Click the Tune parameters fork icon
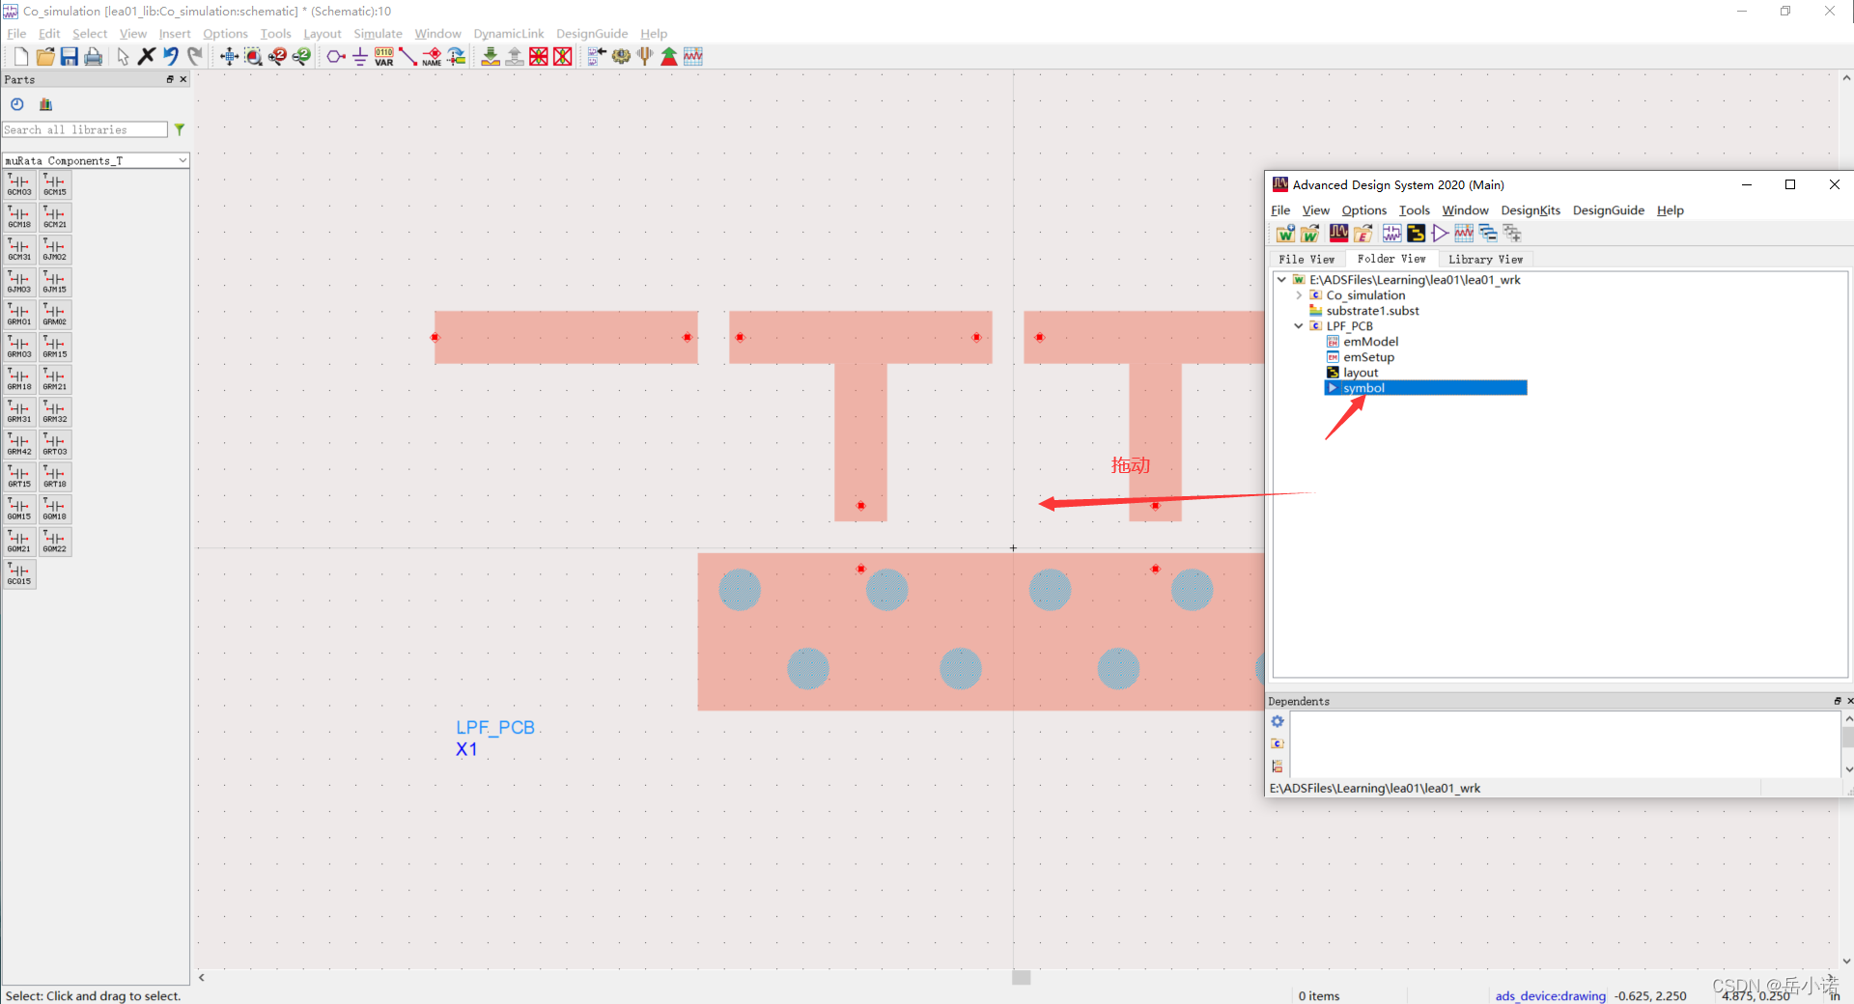1854x1004 pixels. [645, 57]
